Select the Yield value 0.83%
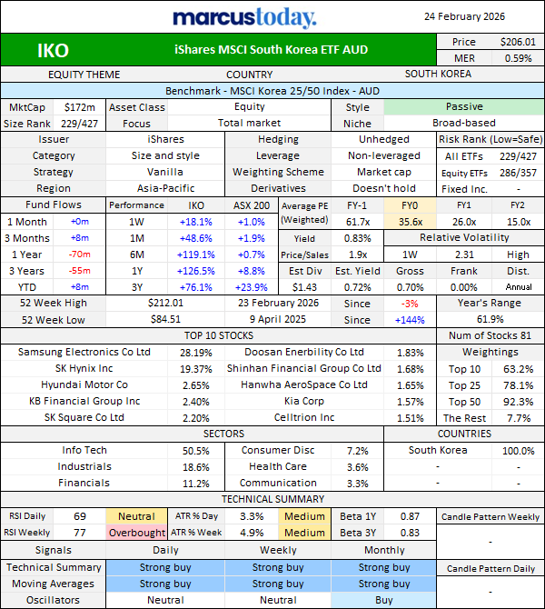The height and width of the screenshot is (609, 545). [x=358, y=238]
